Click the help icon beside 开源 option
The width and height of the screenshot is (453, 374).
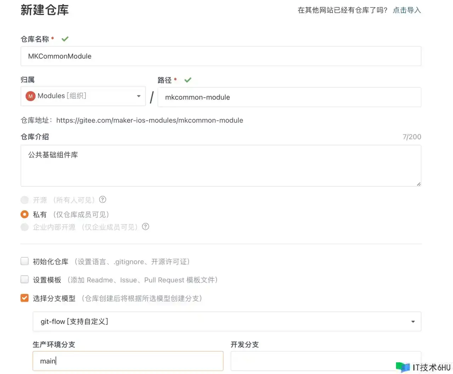pyautogui.click(x=103, y=200)
